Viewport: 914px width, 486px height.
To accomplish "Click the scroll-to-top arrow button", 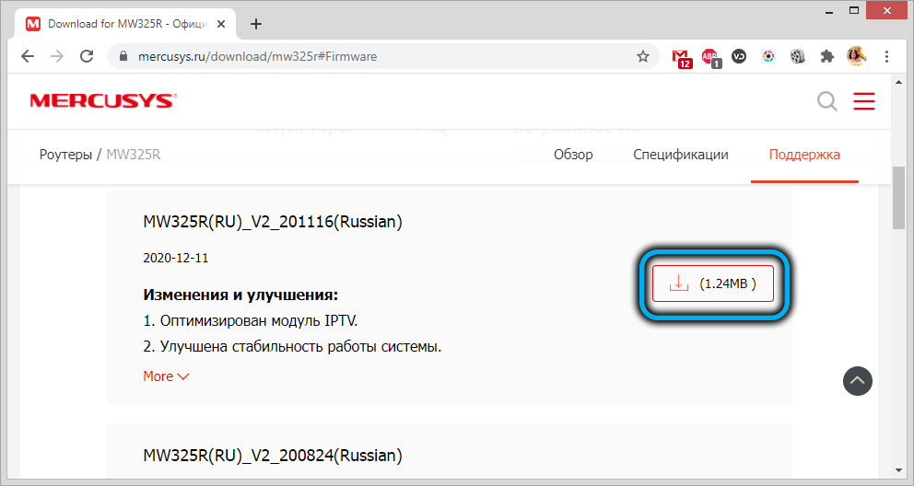I will 857,380.
